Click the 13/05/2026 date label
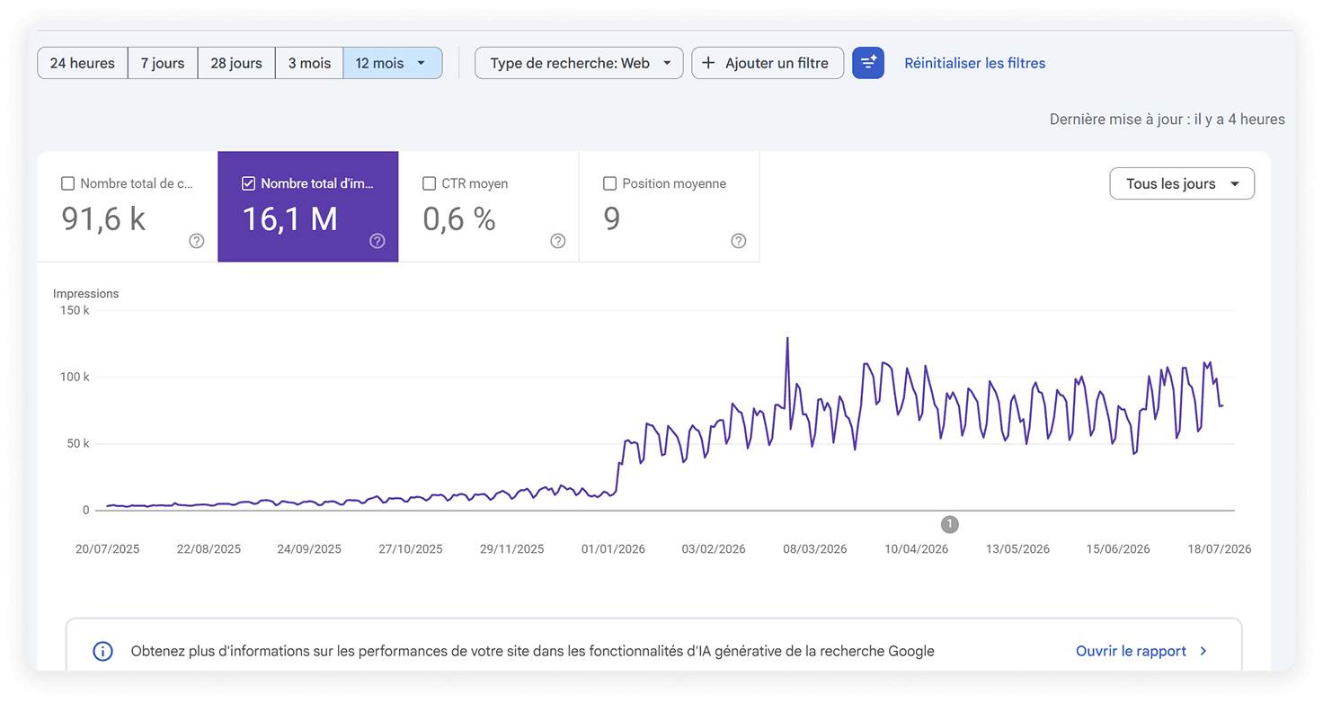Image resolution: width=1323 pixels, height=703 pixels. [1017, 548]
